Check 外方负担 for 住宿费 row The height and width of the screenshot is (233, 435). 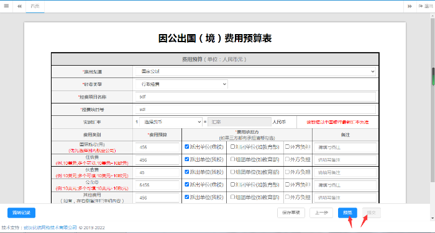pyautogui.click(x=287, y=159)
